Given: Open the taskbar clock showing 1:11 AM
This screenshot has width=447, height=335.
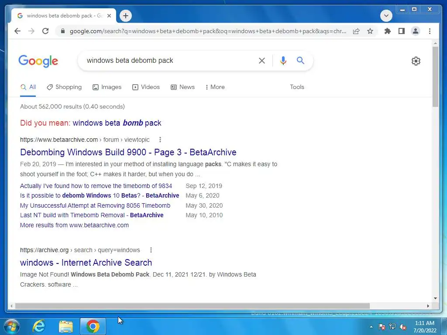Looking at the screenshot, I should 425,327.
